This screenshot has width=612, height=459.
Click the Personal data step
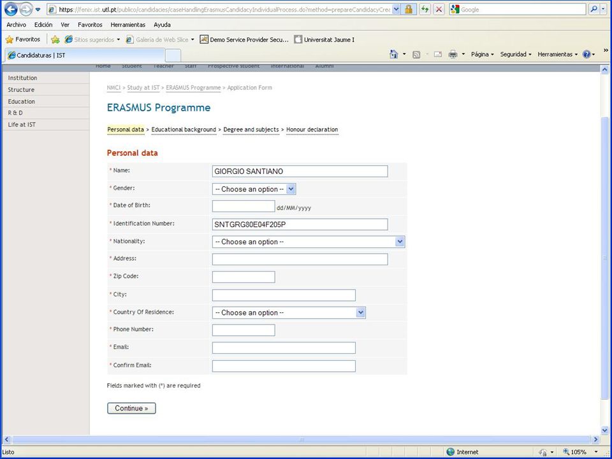(126, 129)
